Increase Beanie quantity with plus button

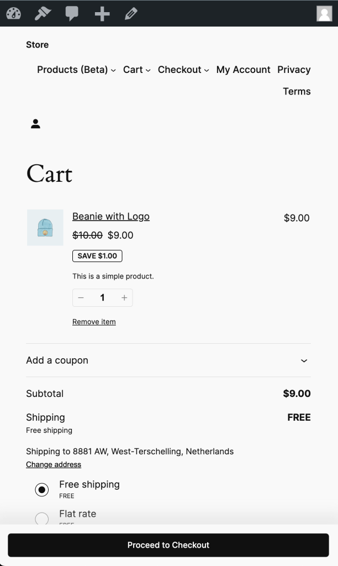click(x=124, y=298)
